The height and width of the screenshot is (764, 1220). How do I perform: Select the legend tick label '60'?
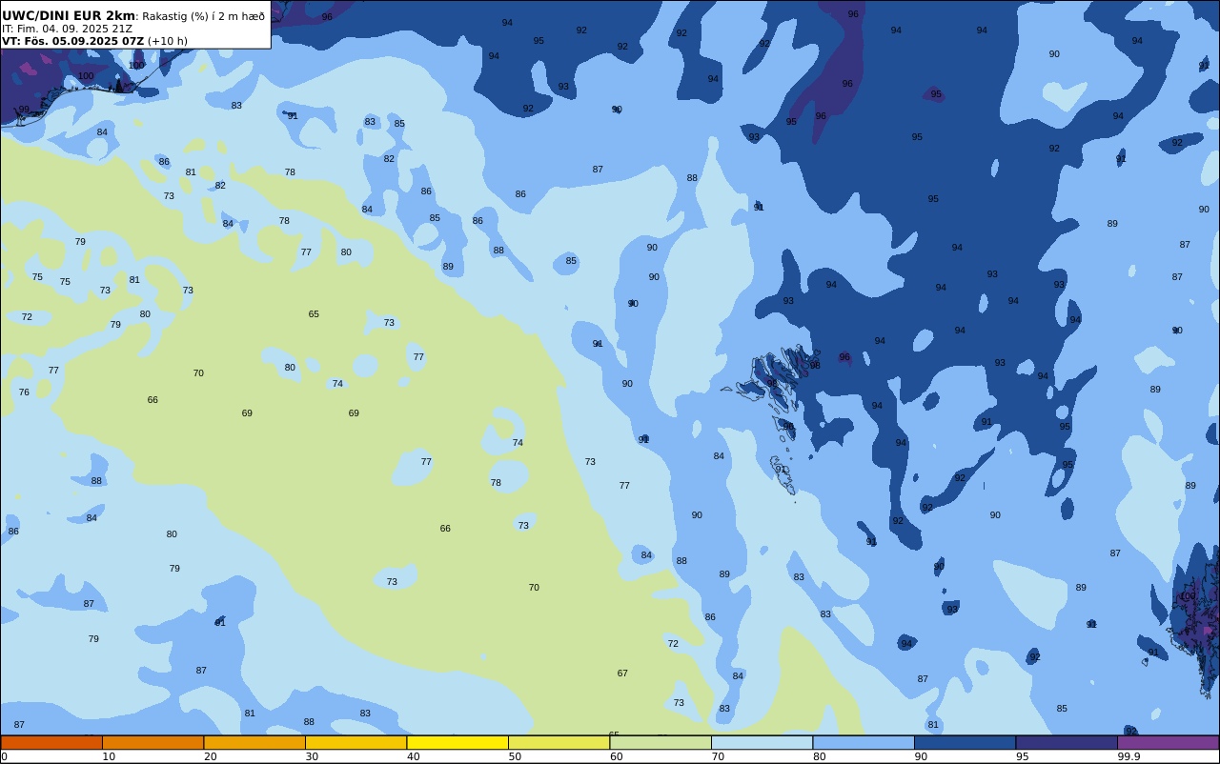pyautogui.click(x=616, y=756)
